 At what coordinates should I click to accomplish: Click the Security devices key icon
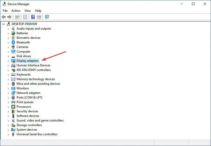click(x=13, y=111)
